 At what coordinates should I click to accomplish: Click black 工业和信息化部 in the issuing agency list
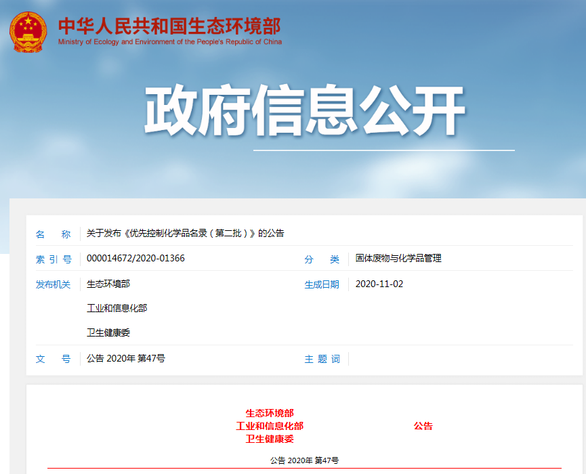pos(117,308)
